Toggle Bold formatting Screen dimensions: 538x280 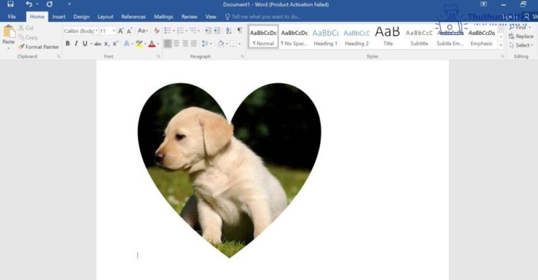pyautogui.click(x=68, y=44)
